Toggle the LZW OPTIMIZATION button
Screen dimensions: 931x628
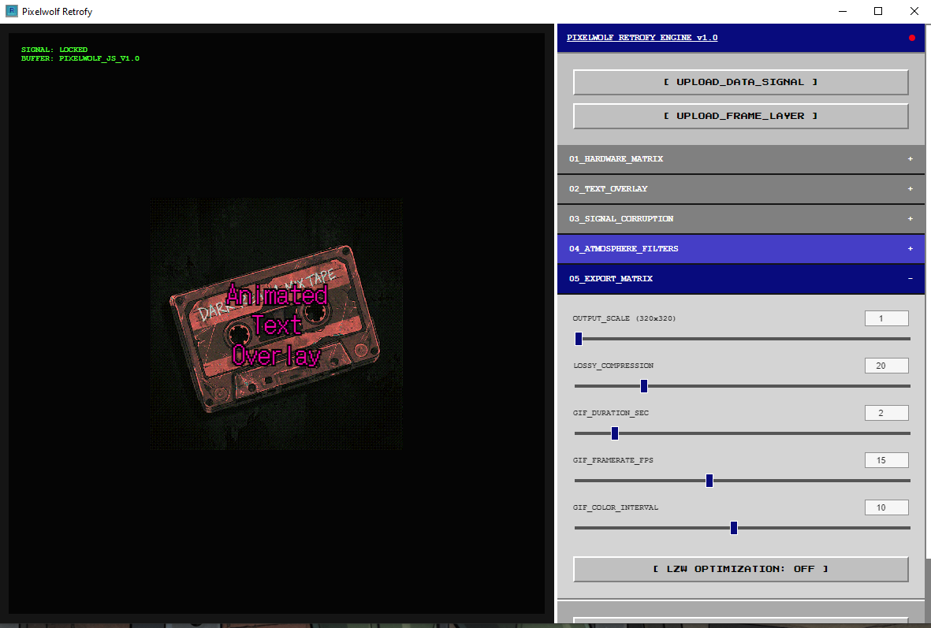point(740,569)
